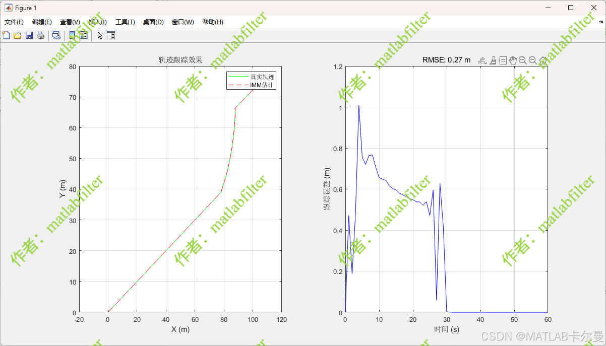Close the Figure 1 window

coord(594,8)
